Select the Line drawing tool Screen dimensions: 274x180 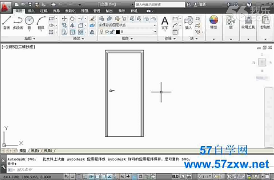click(7, 22)
